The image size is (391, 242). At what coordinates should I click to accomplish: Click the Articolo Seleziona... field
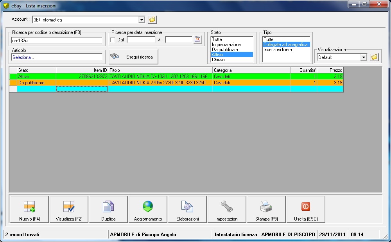click(57, 57)
